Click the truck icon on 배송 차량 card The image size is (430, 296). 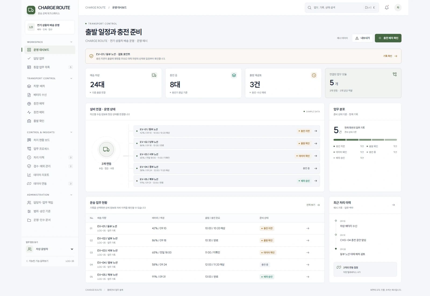(x=154, y=75)
